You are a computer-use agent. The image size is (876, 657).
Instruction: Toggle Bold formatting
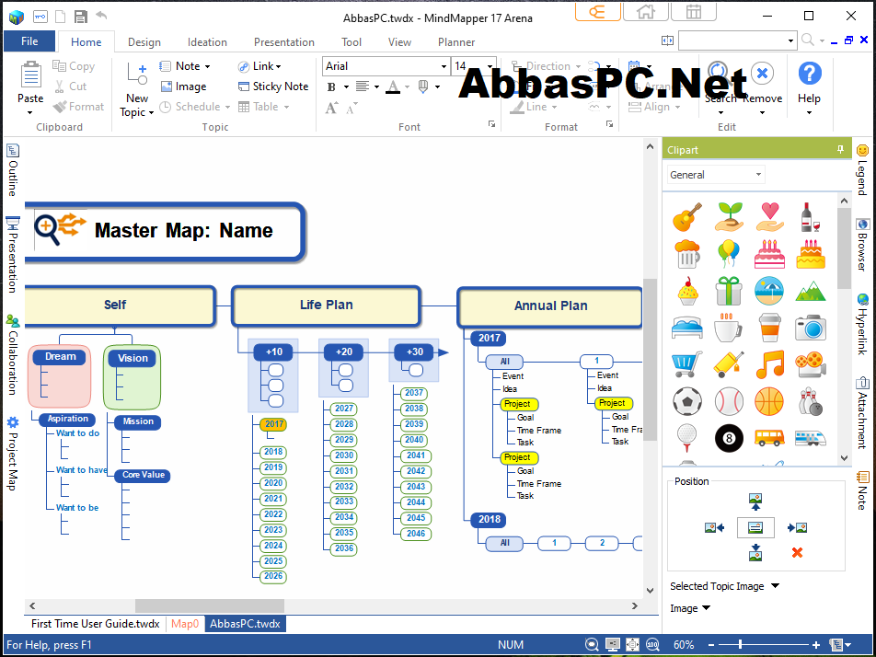tap(331, 87)
